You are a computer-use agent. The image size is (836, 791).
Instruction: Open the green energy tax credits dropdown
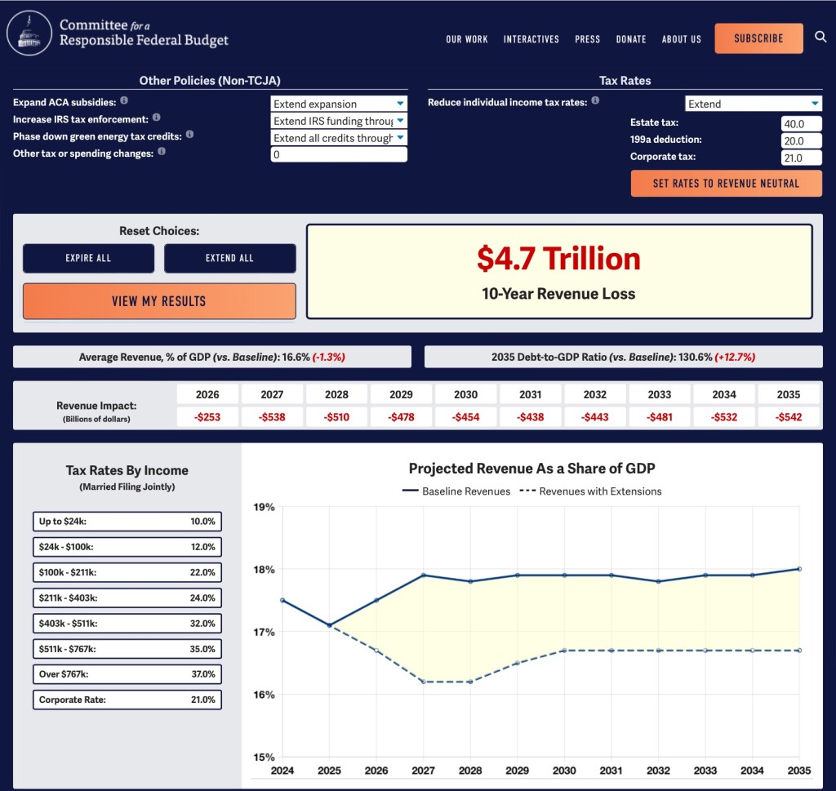click(339, 138)
